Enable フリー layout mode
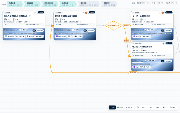The image size is (180, 113). point(141,107)
